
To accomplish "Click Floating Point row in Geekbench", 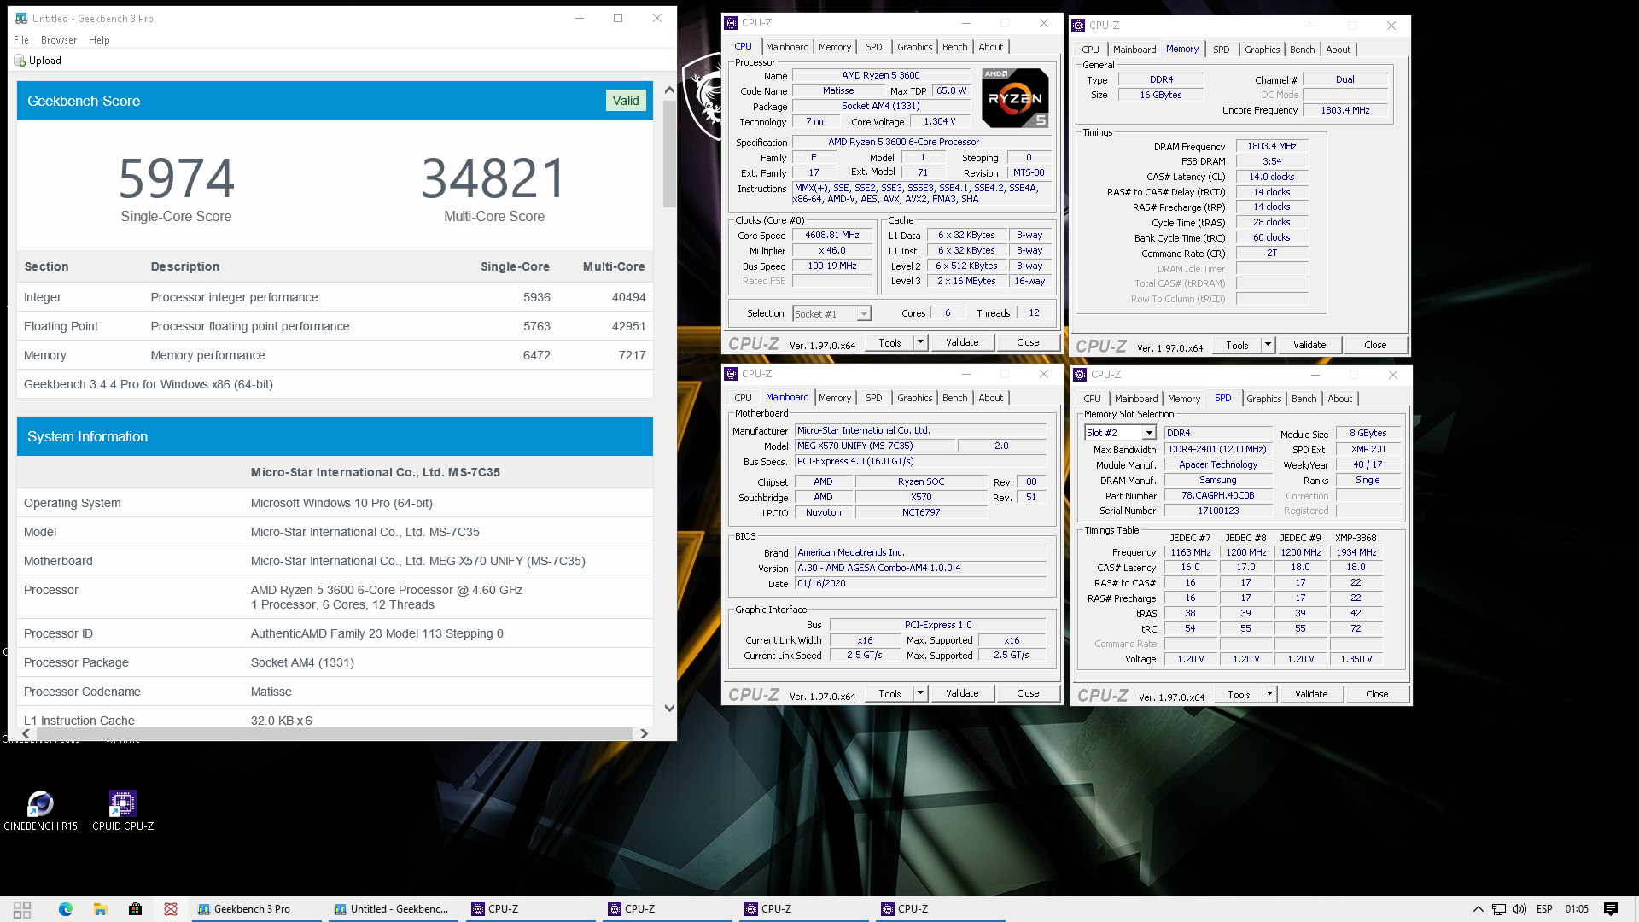I will (x=335, y=326).
